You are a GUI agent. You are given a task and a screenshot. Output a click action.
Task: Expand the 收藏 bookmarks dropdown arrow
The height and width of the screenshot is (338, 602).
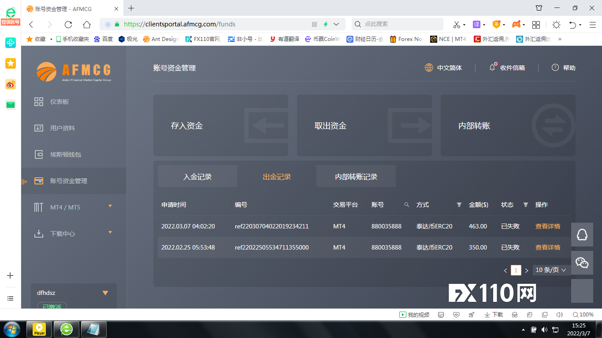[51, 39]
